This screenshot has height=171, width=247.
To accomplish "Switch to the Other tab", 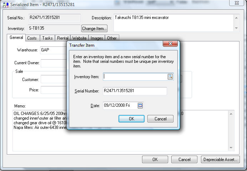I will tap(112, 38).
